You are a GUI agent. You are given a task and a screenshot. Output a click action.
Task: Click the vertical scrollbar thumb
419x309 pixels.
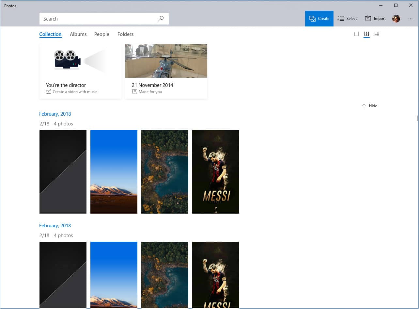tap(417, 118)
